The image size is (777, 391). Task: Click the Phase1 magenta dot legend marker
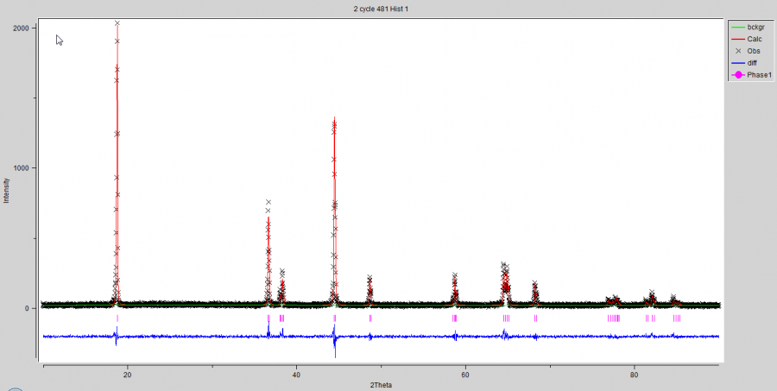coord(737,75)
